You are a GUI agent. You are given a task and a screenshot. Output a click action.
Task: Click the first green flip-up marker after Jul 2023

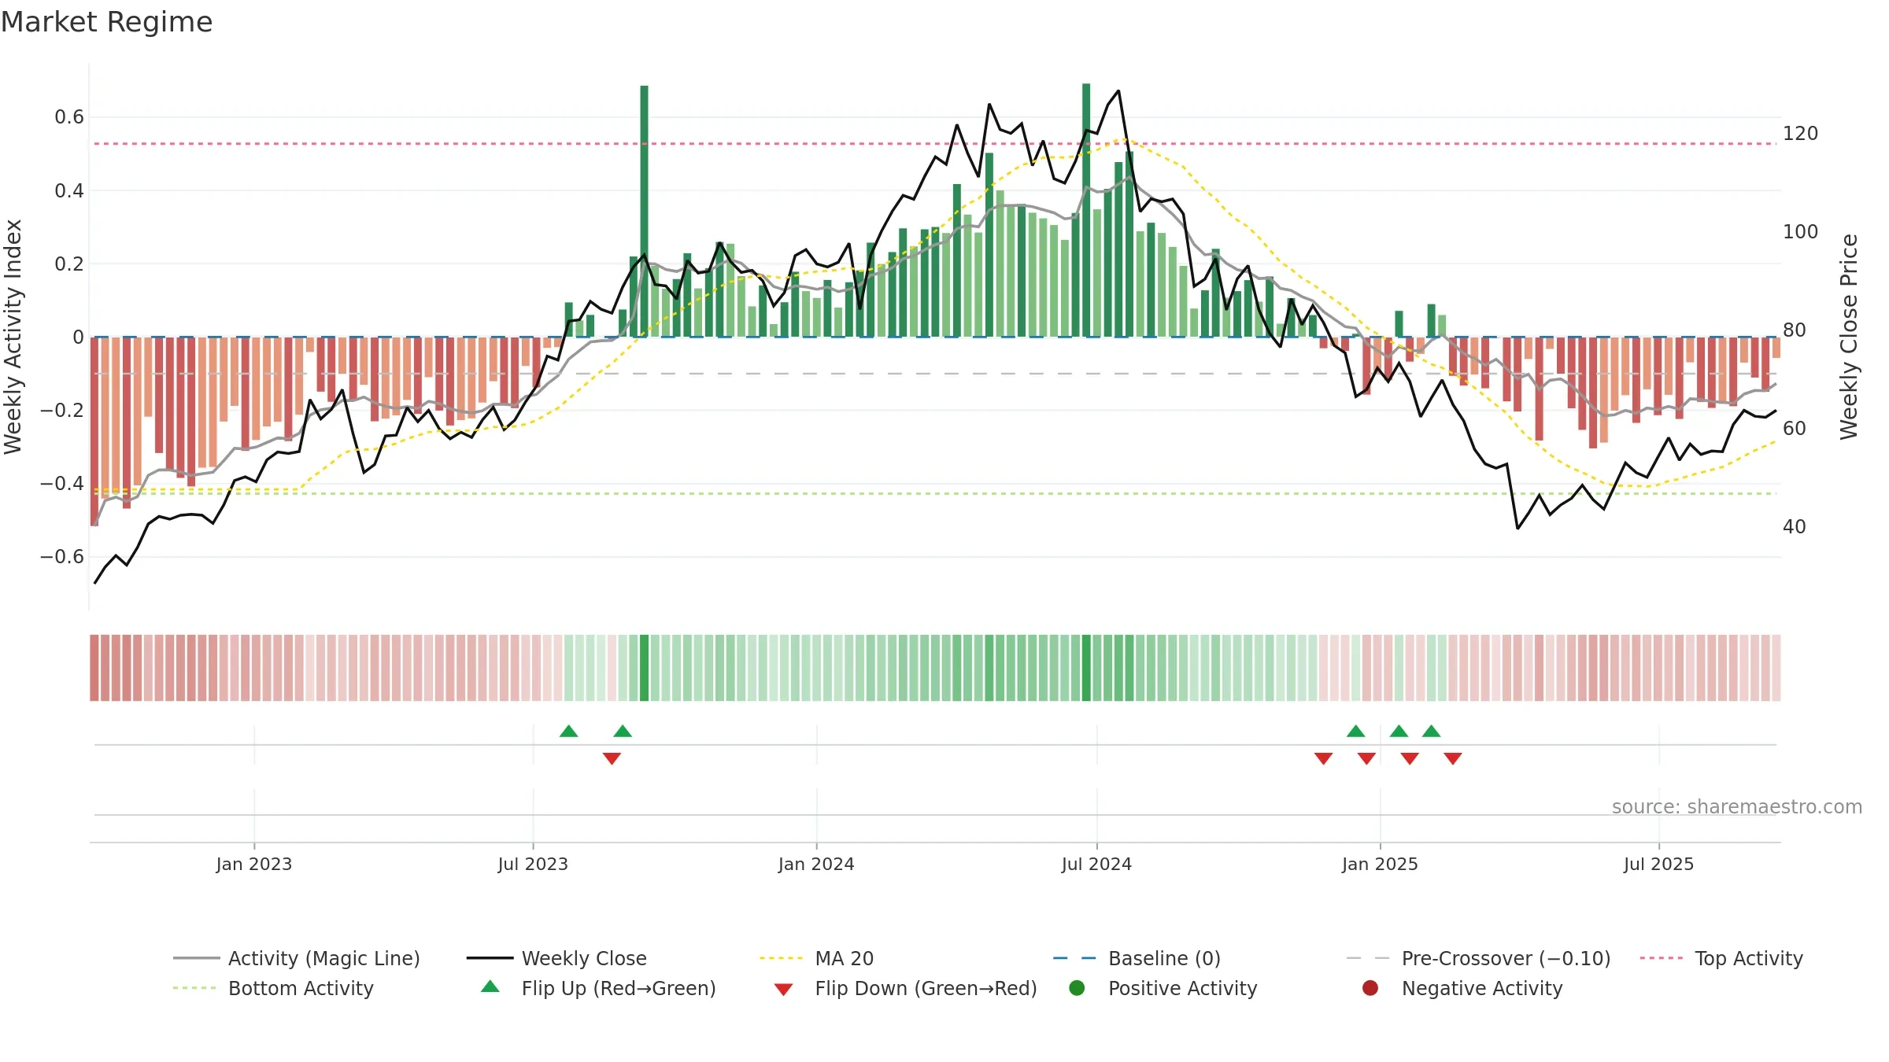pos(569,731)
